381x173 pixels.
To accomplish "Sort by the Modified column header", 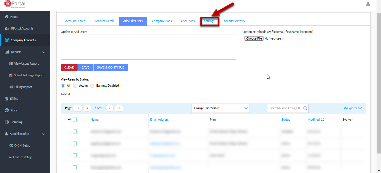I will [314, 120].
